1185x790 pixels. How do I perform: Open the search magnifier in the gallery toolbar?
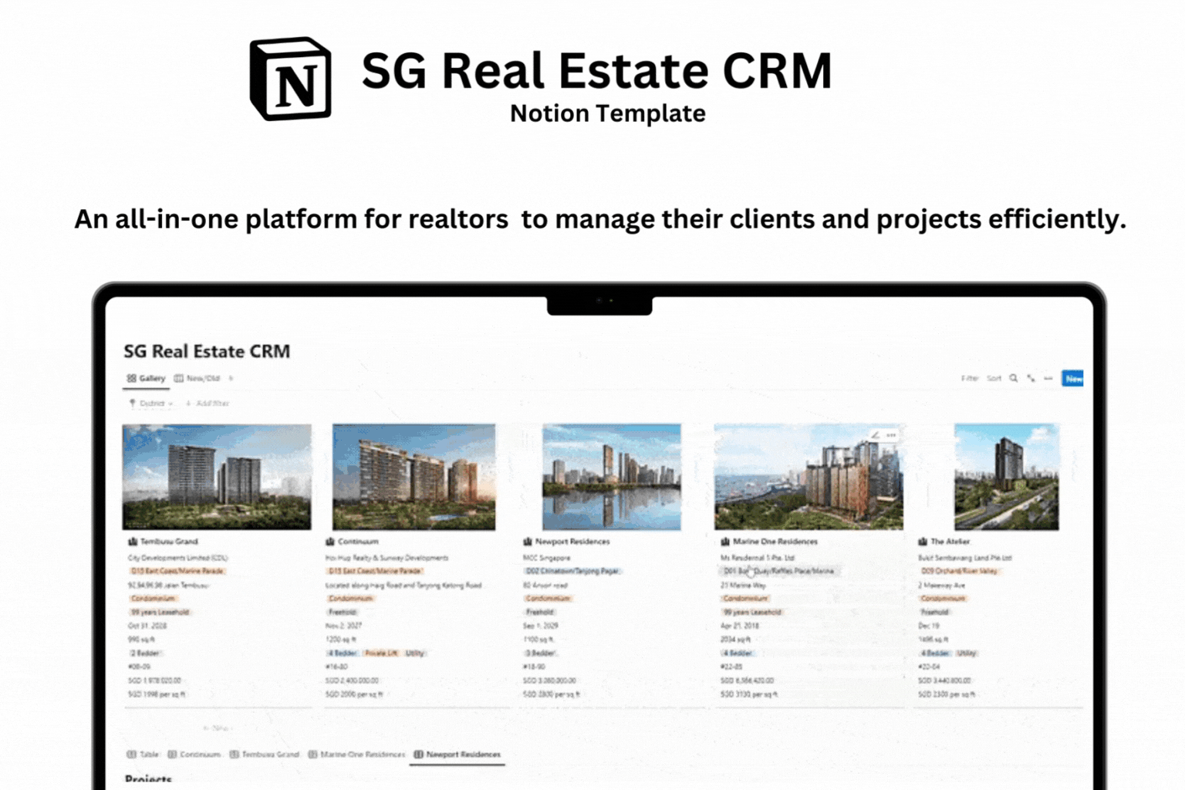(x=1014, y=378)
